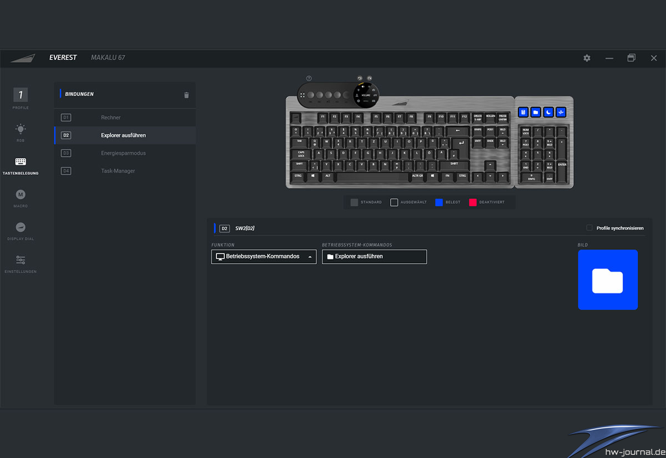
Task: Click the blue folder image under BILD
Action: [x=608, y=280]
